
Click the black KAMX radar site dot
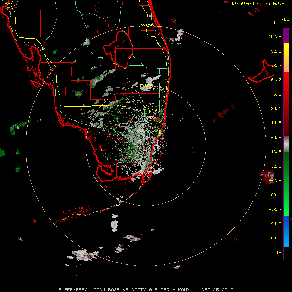(x=145, y=146)
